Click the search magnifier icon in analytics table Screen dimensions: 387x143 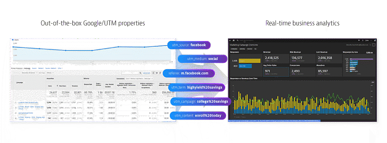click(x=140, y=73)
